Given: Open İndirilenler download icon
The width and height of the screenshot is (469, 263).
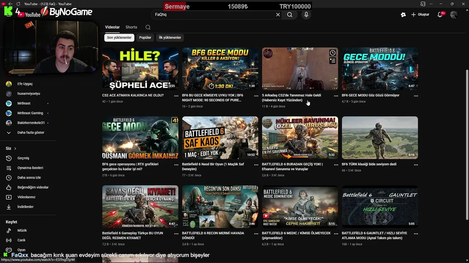Looking at the screenshot, I should pyautogui.click(x=9, y=207).
